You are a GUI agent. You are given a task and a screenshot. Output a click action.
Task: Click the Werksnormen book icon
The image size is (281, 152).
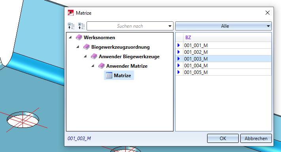(x=79, y=38)
